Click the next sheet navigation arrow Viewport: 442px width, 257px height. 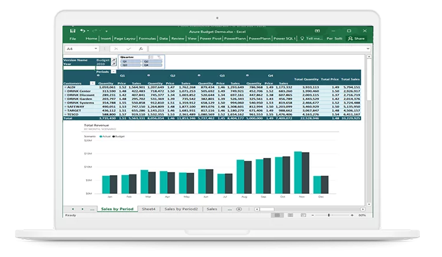pos(82,209)
